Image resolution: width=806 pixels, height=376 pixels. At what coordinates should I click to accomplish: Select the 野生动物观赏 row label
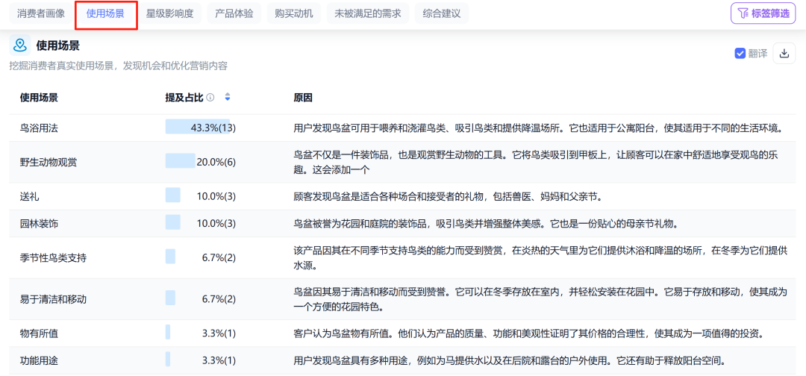point(49,163)
